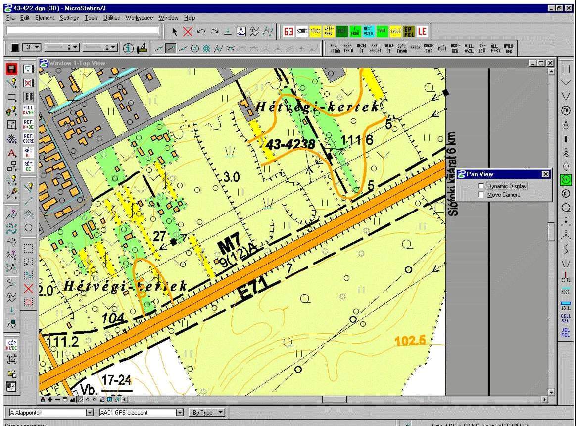Click the red X delete element tool
This screenshot has height=426, width=576.
[188, 31]
